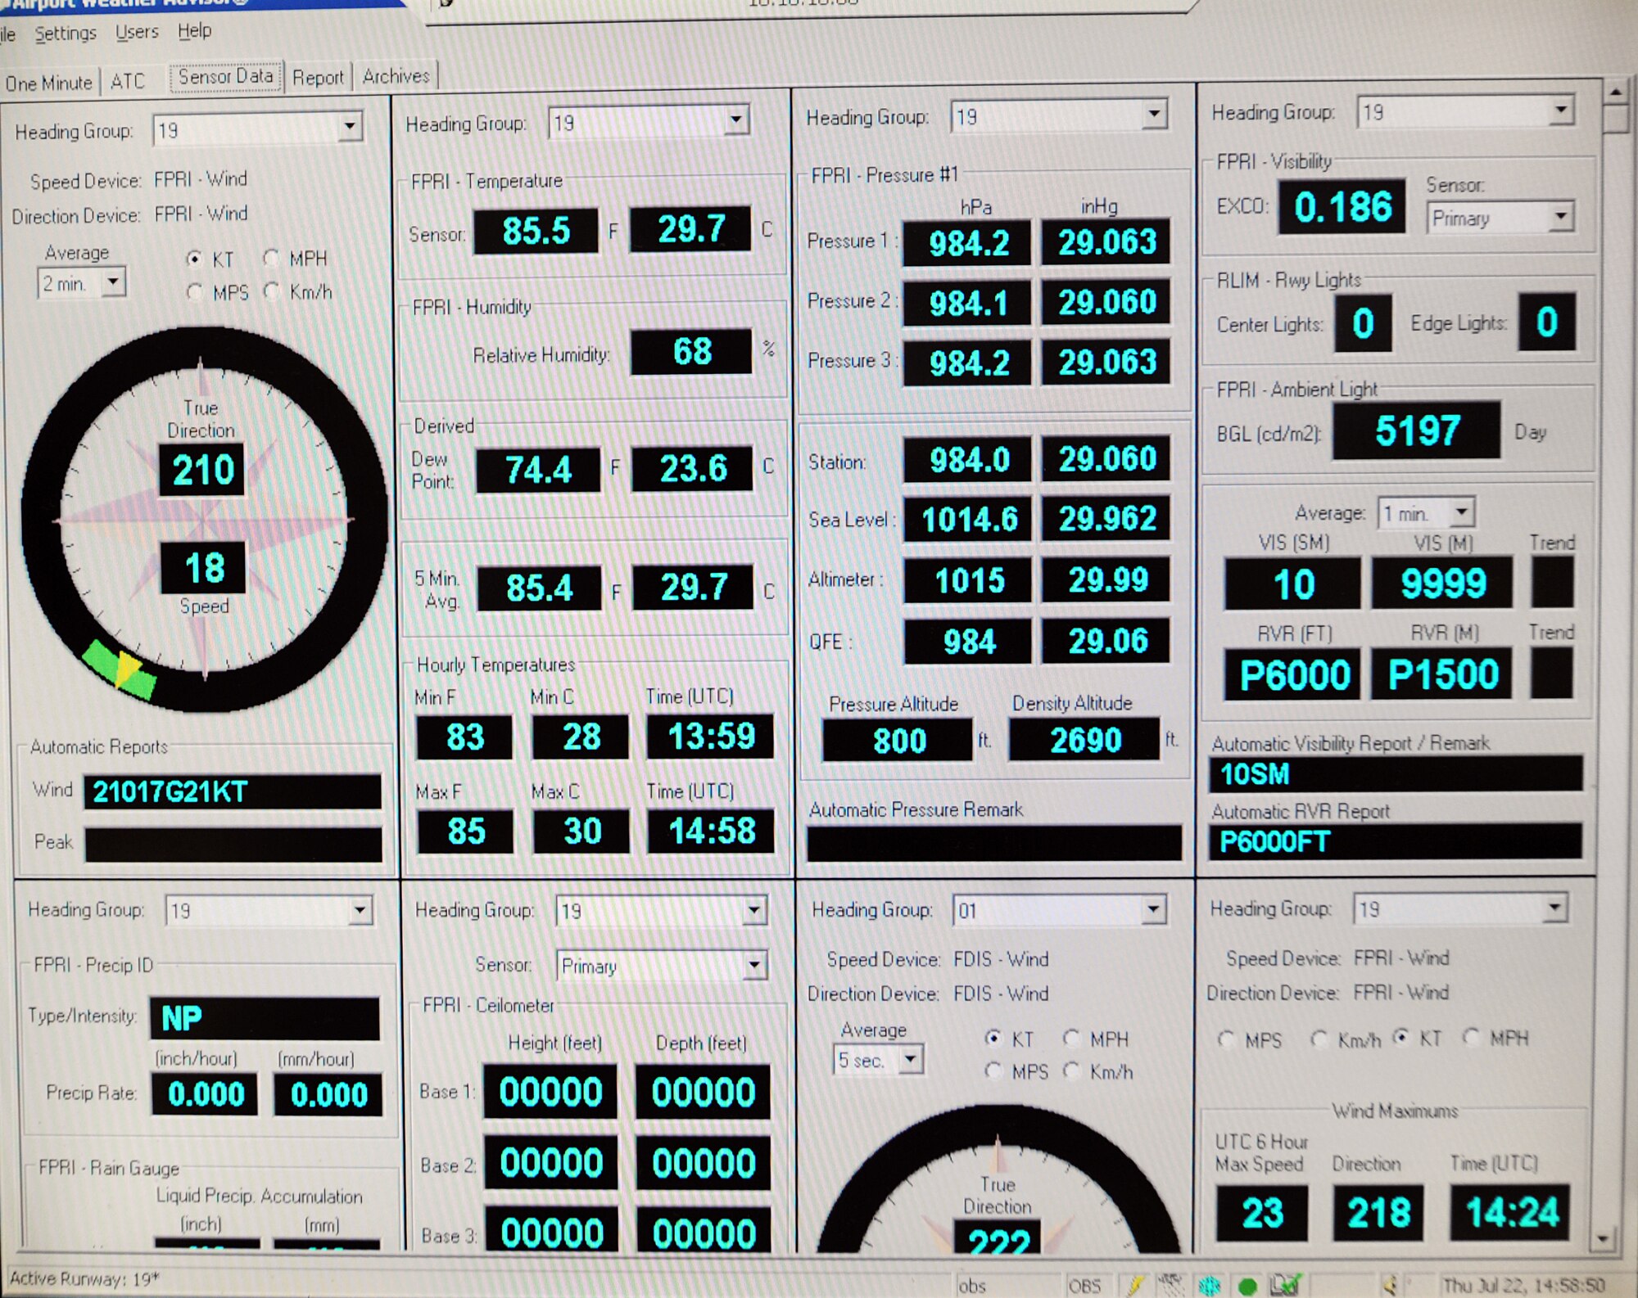Select MPS units for FDIS wind panel
The image size is (1638, 1298).
(993, 1071)
